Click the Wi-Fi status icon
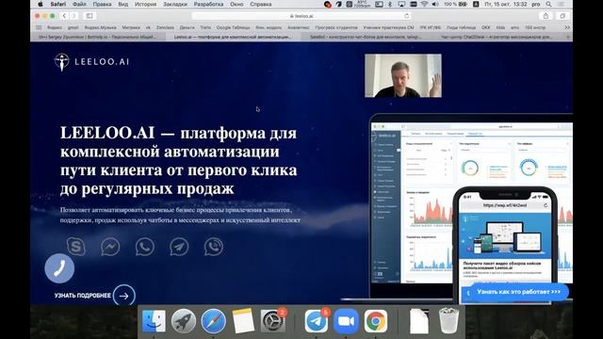 424,4
